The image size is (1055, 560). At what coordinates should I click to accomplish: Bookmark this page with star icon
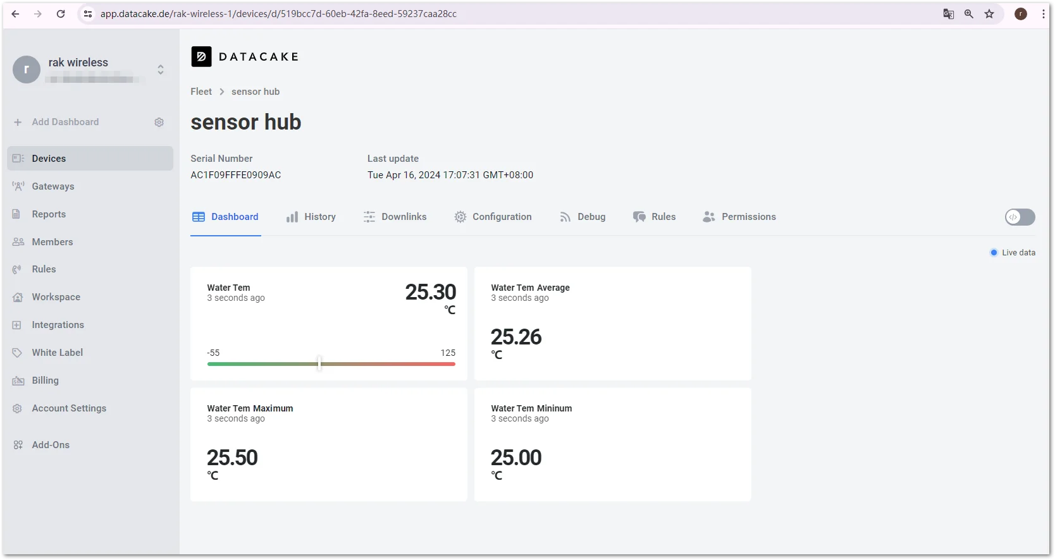[989, 14]
